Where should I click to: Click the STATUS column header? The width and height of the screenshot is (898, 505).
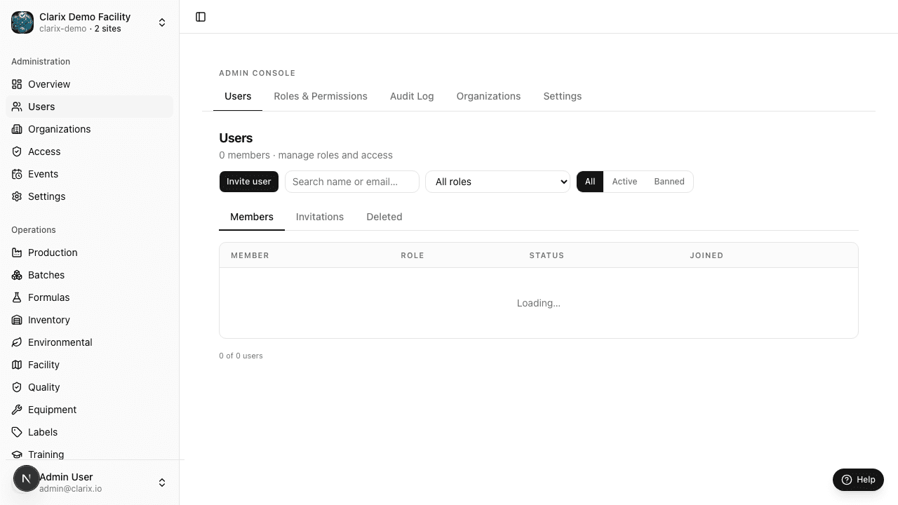pos(547,255)
